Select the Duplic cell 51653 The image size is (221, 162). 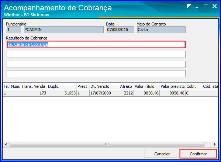(62, 93)
